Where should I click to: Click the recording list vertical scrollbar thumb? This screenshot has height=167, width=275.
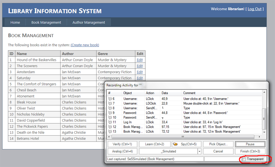(264, 118)
